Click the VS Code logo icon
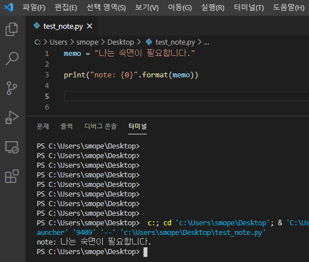309x262 pixels. tap(8, 7)
